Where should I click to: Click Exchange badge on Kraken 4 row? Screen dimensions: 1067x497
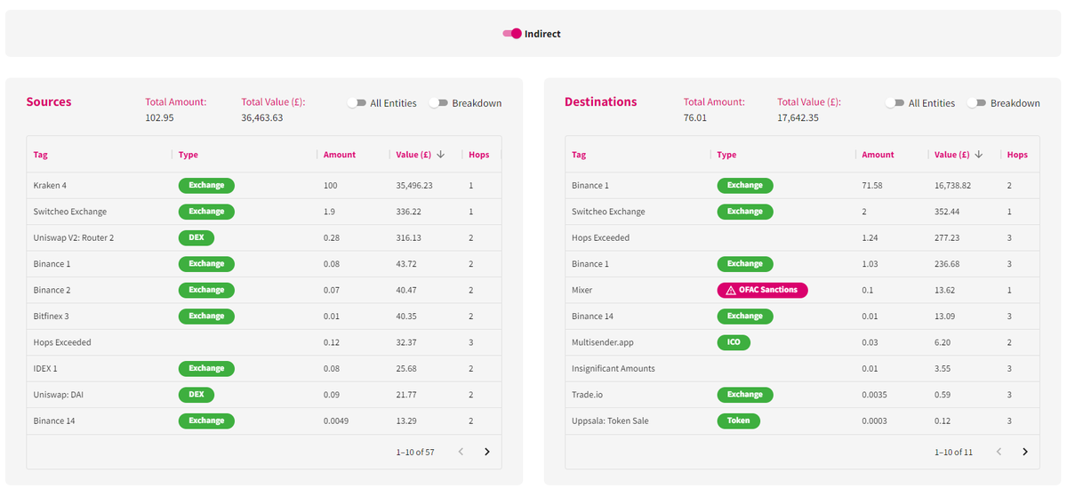tap(206, 186)
